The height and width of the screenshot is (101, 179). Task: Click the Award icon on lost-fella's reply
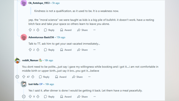(x=62, y=97)
